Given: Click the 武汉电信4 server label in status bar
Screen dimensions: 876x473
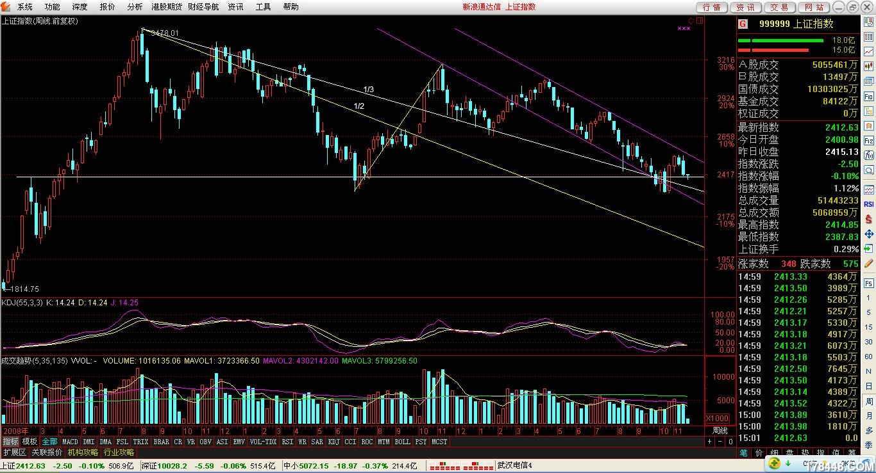Looking at the screenshot, I should [x=514, y=465].
